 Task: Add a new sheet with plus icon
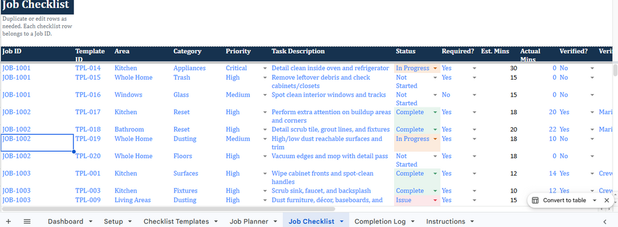8,222
